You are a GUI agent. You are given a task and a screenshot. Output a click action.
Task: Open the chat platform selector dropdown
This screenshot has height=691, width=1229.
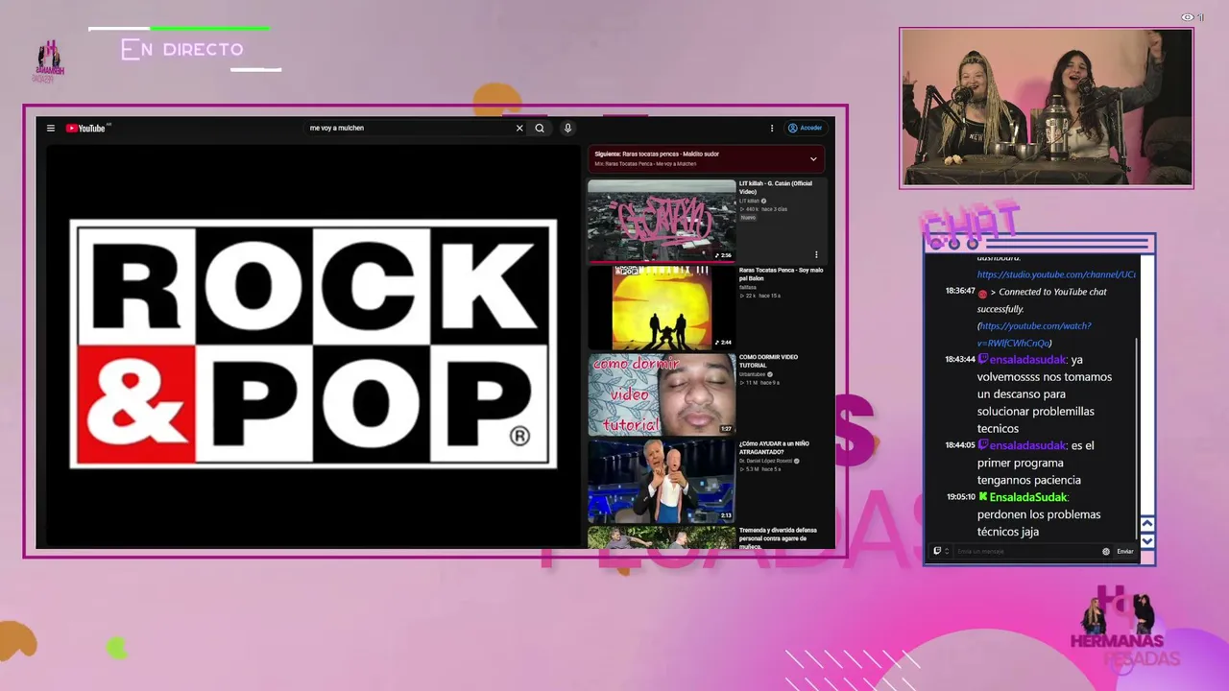941,551
